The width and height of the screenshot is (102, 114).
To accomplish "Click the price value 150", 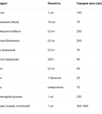I will (x=79, y=13).
